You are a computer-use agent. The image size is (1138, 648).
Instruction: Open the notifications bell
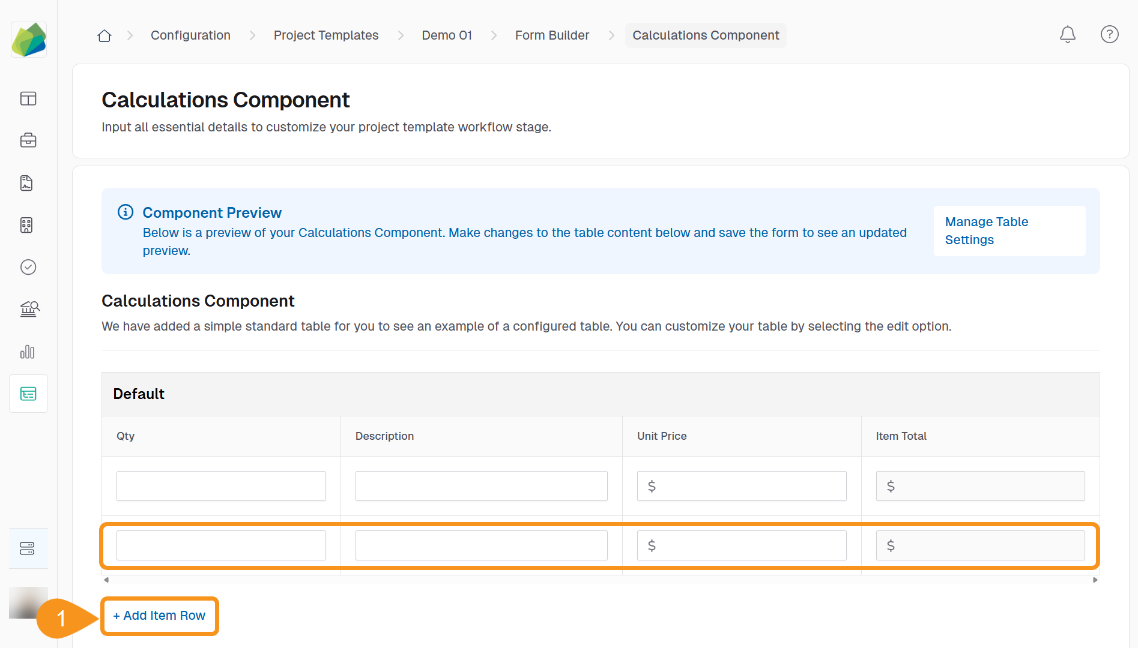tap(1067, 35)
